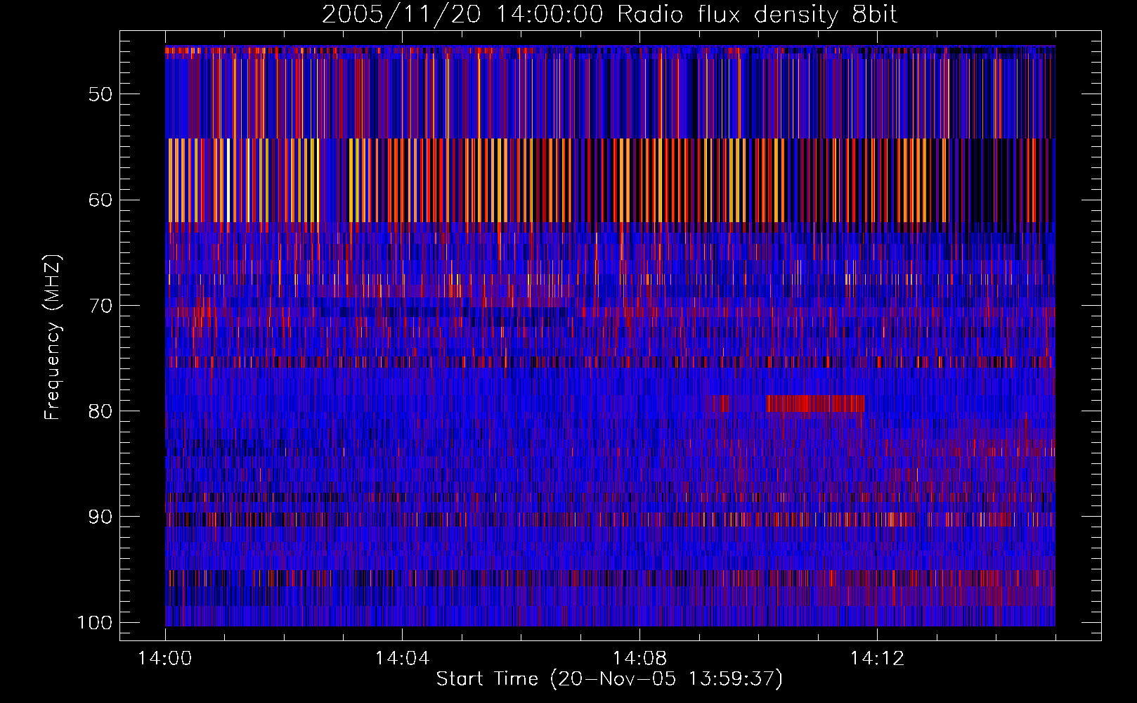Click the 90 frequency tick label
This screenshot has height=703, width=1137.
100,517
